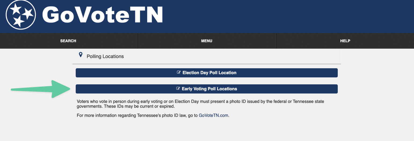Click the map pin icon beside Polling Locations
The width and height of the screenshot is (414, 141).
point(80,55)
